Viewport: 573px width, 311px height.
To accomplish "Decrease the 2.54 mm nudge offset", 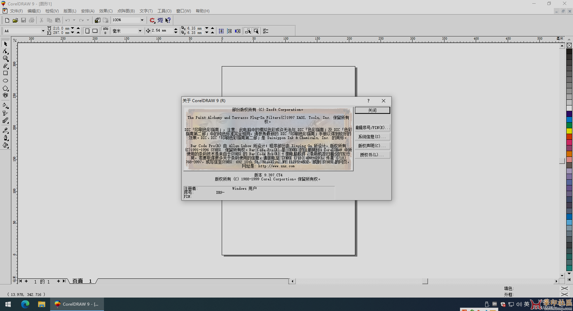I will coord(176,33).
